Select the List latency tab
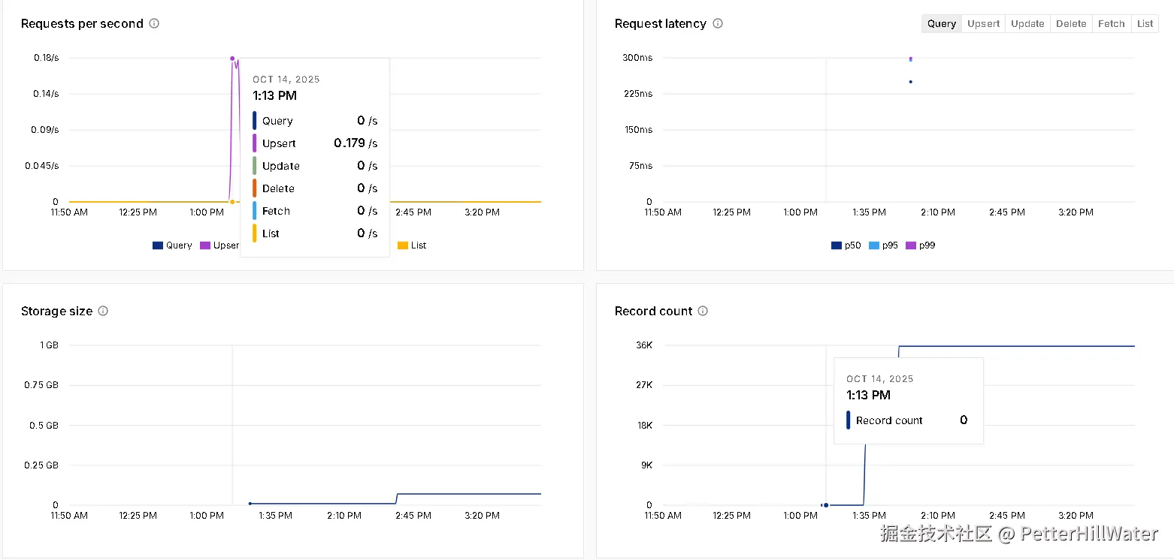The height and width of the screenshot is (560, 1174). (1145, 24)
